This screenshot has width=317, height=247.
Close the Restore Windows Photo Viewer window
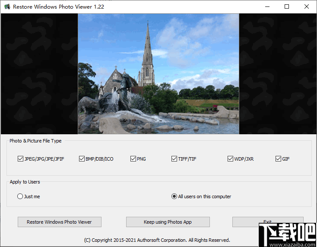point(307,6)
